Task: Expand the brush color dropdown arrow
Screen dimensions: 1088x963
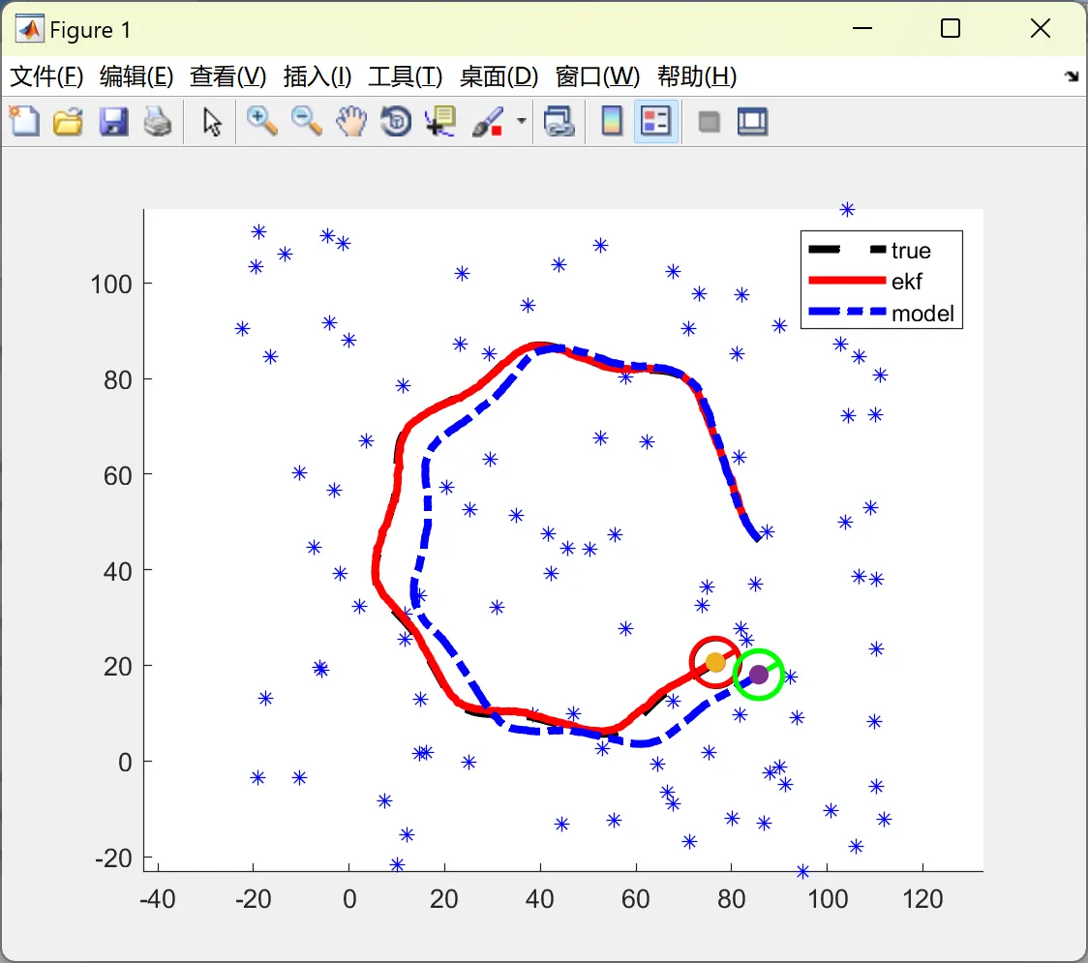Action: click(x=521, y=121)
